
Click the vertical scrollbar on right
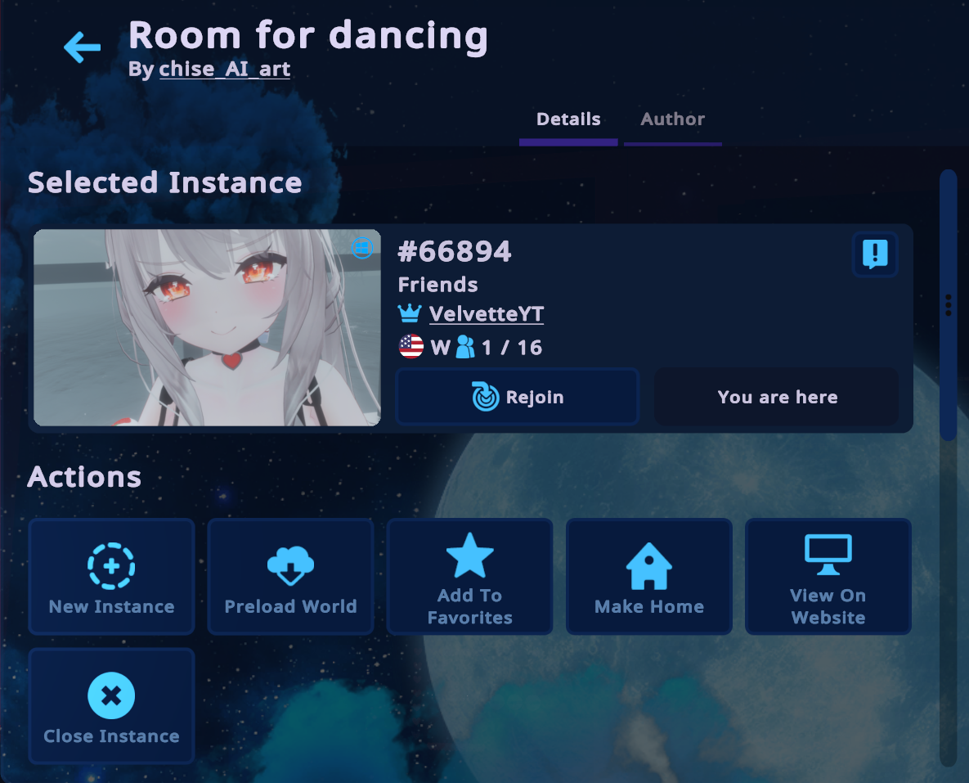pos(948,305)
